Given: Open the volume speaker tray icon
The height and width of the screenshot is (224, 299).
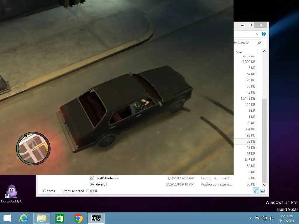Looking at the screenshot, I should (x=271, y=218).
